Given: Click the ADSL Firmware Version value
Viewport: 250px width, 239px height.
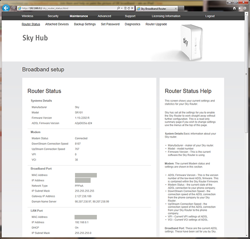Looking at the screenshot, I should click(x=83, y=123).
